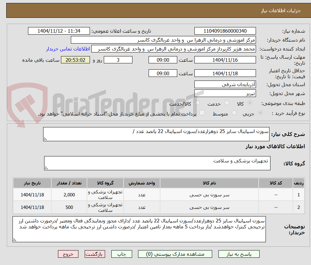
Task: Click date 1404/11/18 in row 1
Action: tap(32, 195)
